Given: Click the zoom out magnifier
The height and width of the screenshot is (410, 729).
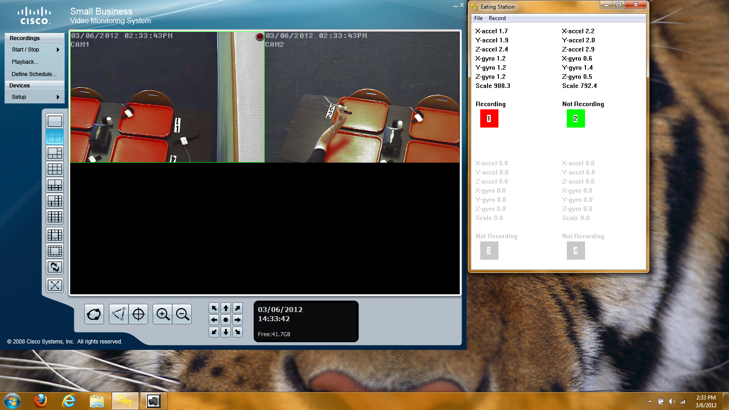Looking at the screenshot, I should (x=182, y=314).
